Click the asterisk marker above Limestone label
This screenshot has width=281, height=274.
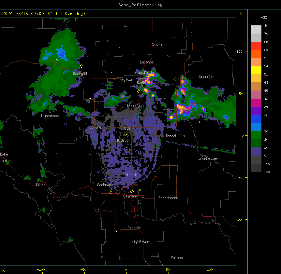[x=50, y=113]
